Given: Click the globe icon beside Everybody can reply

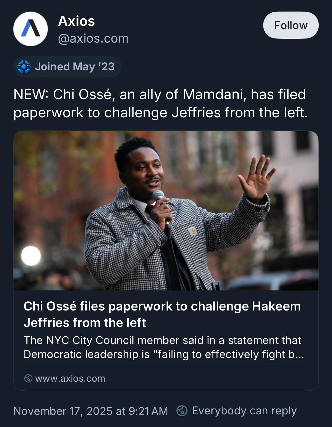Looking at the screenshot, I should (x=182, y=411).
